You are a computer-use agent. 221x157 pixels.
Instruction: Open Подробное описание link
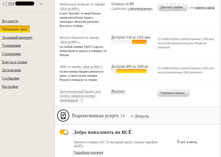(88, 153)
